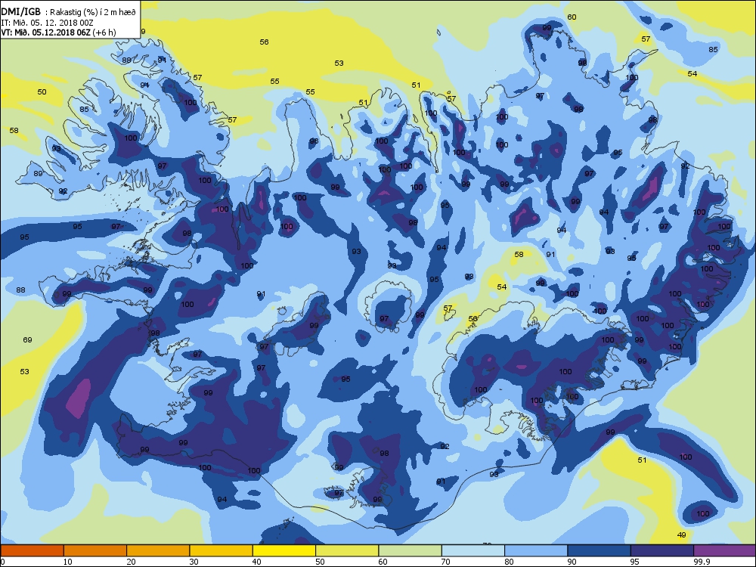Viewport: 756px width, 567px height.
Task: Click the '10' legend scale label
Action: 68,561
